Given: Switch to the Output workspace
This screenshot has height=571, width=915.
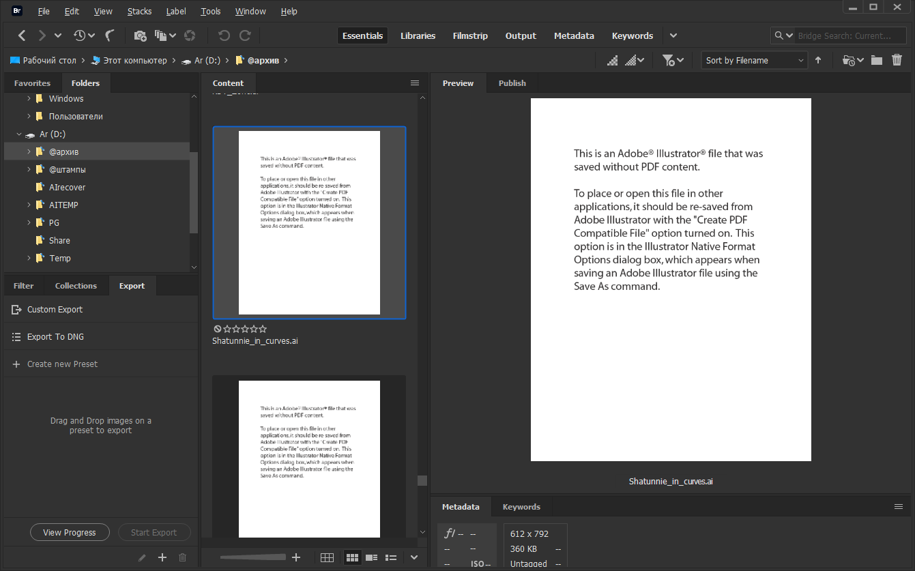Looking at the screenshot, I should click(521, 35).
